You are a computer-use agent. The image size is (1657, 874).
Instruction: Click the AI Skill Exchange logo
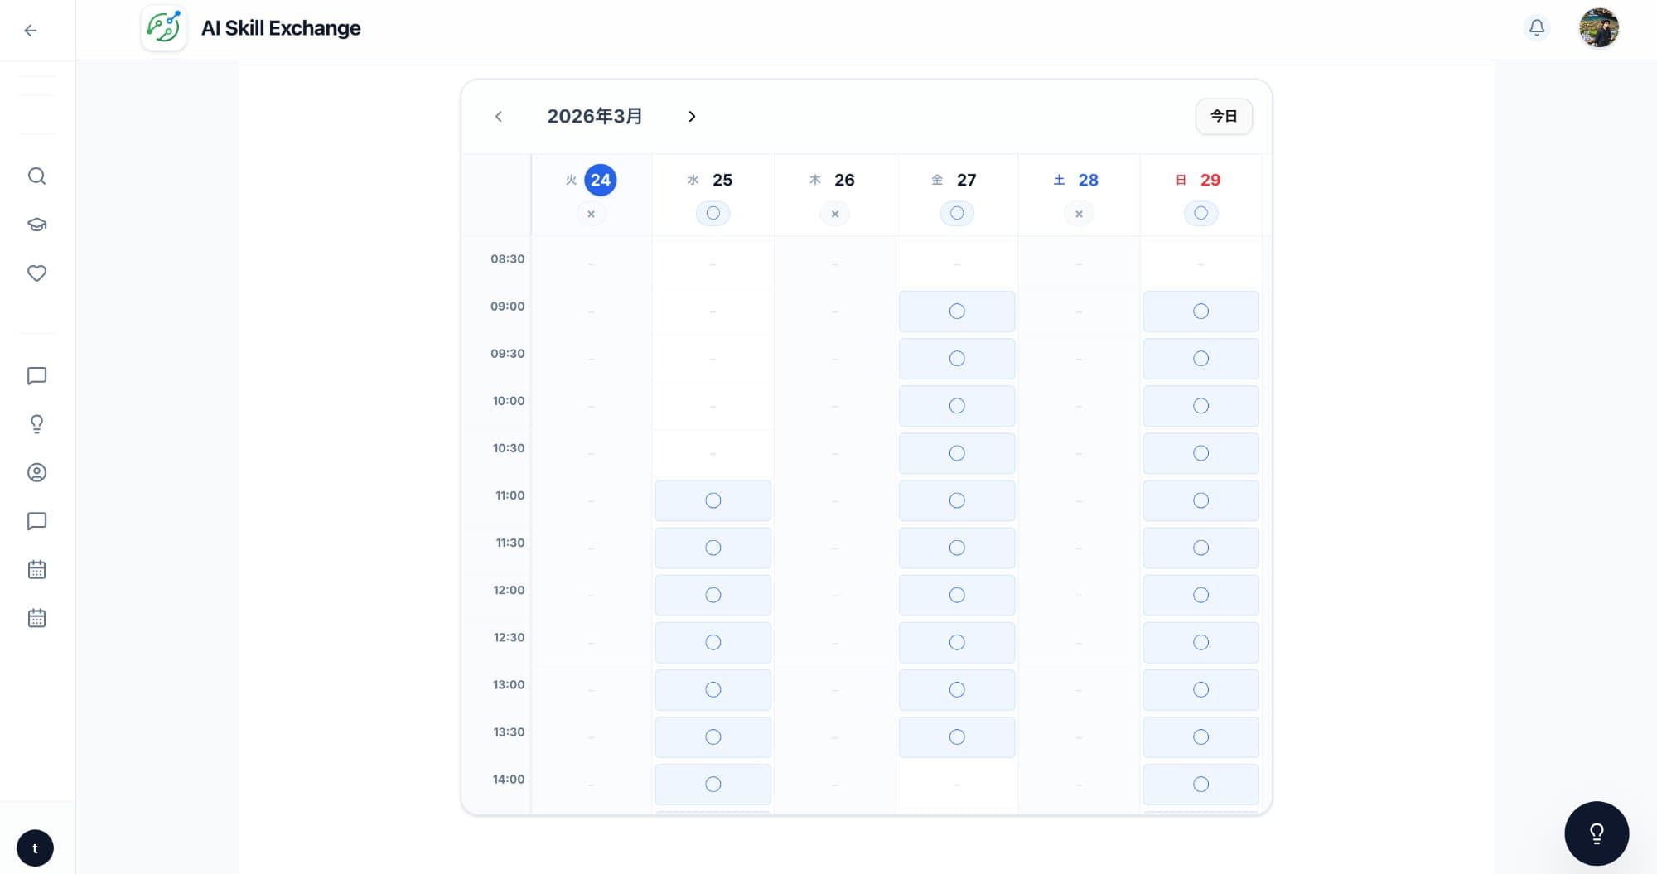164,28
